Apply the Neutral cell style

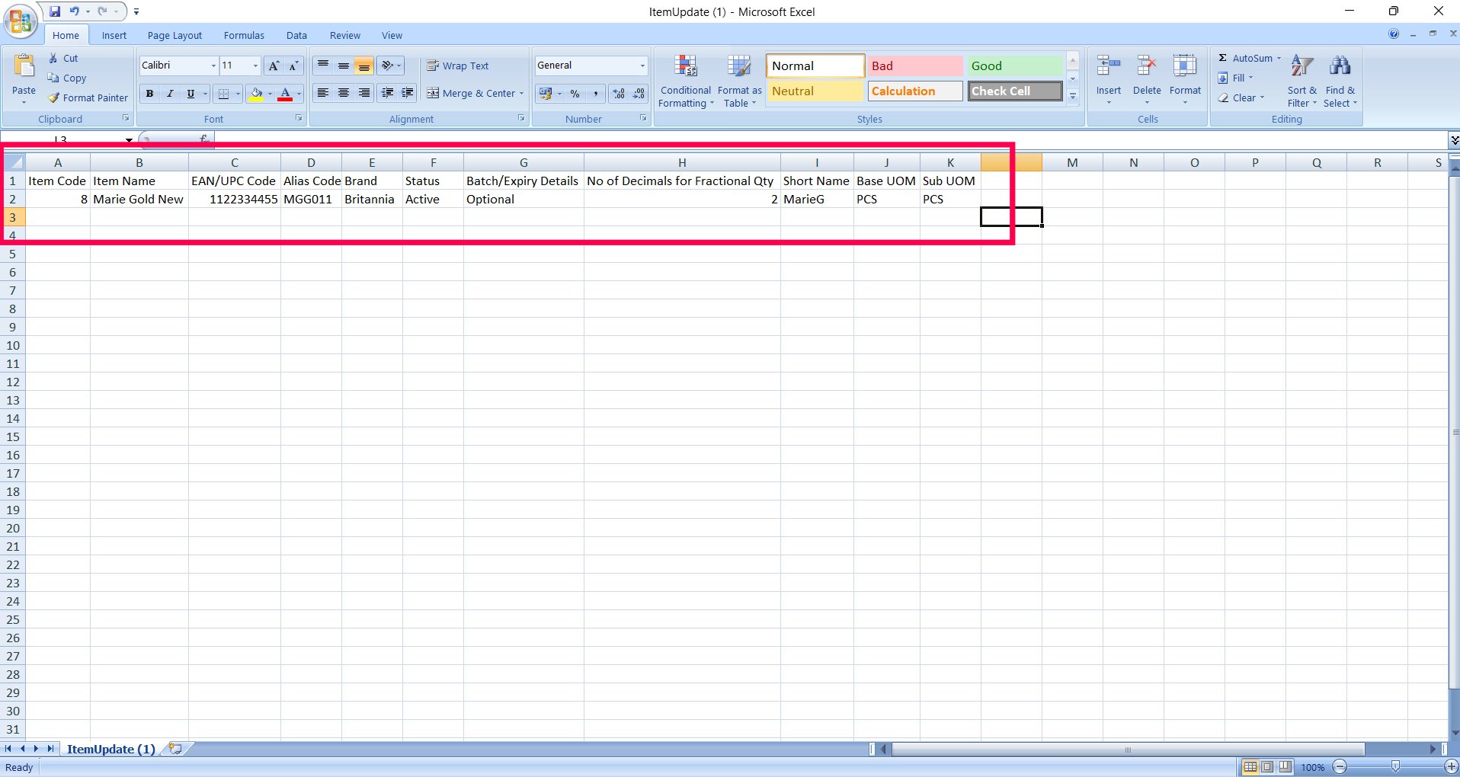tap(815, 91)
